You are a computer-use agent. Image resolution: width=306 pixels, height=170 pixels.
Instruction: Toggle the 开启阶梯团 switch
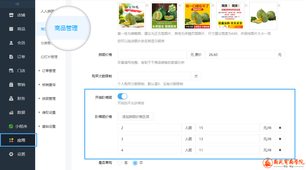tap(122, 96)
